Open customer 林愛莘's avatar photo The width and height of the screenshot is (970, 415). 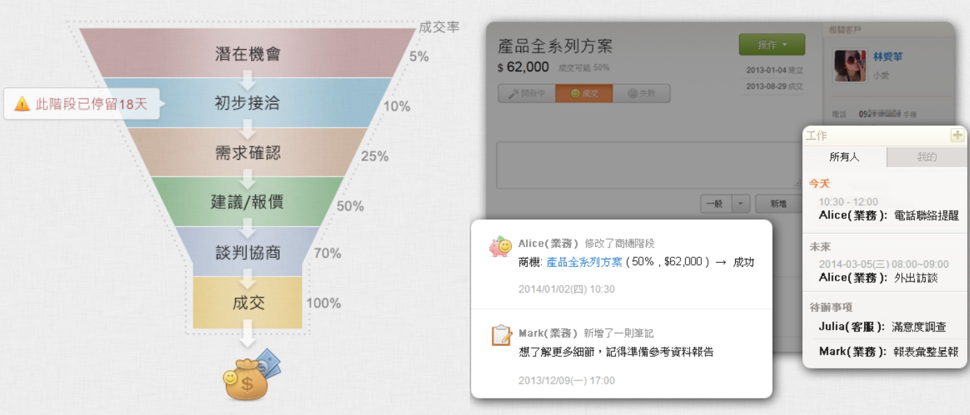[849, 66]
